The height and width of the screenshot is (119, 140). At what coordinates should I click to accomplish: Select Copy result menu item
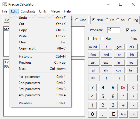click(40, 48)
